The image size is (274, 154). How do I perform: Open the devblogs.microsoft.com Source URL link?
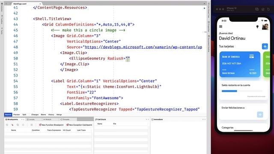(x=143, y=47)
